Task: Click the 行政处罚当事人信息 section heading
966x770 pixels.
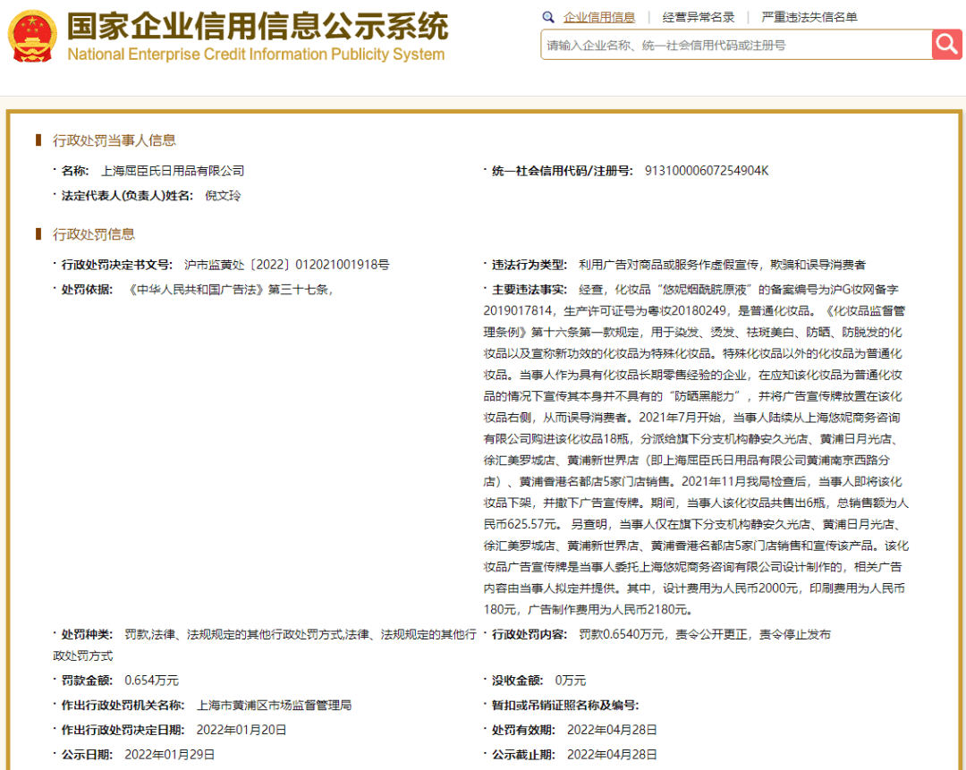Action: pyautogui.click(x=114, y=140)
